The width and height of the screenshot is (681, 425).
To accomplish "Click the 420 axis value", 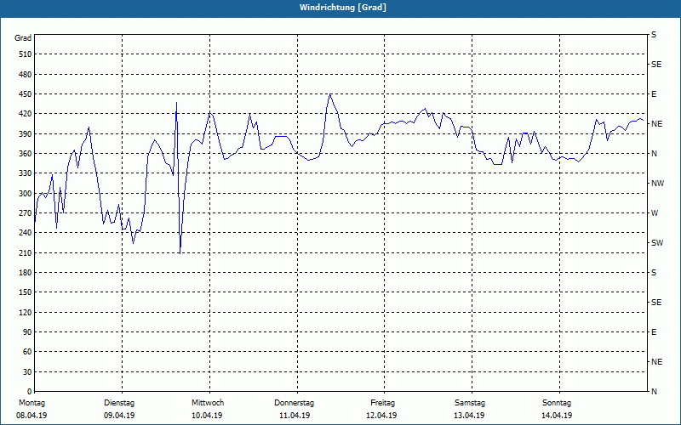I will (x=26, y=114).
